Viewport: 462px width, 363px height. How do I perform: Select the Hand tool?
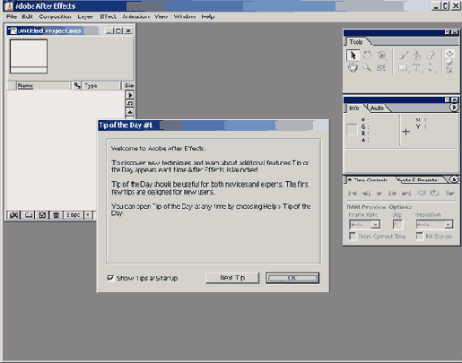tap(353, 68)
